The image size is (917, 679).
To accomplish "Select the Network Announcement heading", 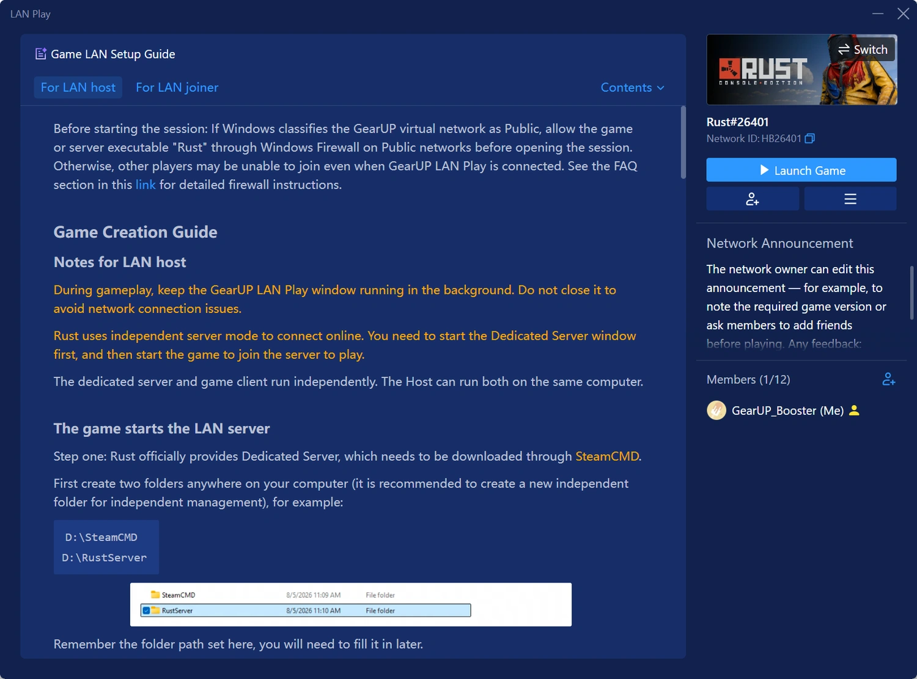I will click(x=779, y=243).
